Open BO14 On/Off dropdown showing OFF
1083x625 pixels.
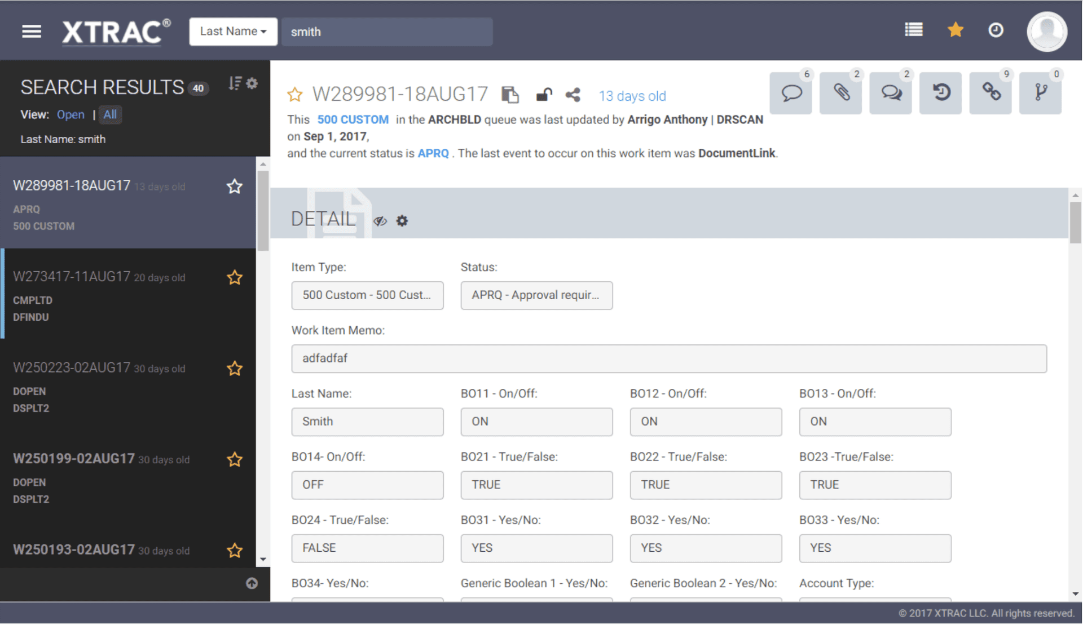(367, 485)
